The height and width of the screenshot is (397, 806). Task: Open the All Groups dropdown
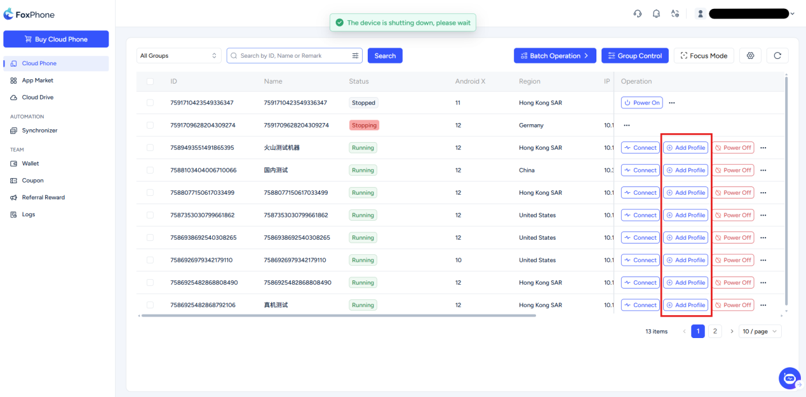(178, 56)
